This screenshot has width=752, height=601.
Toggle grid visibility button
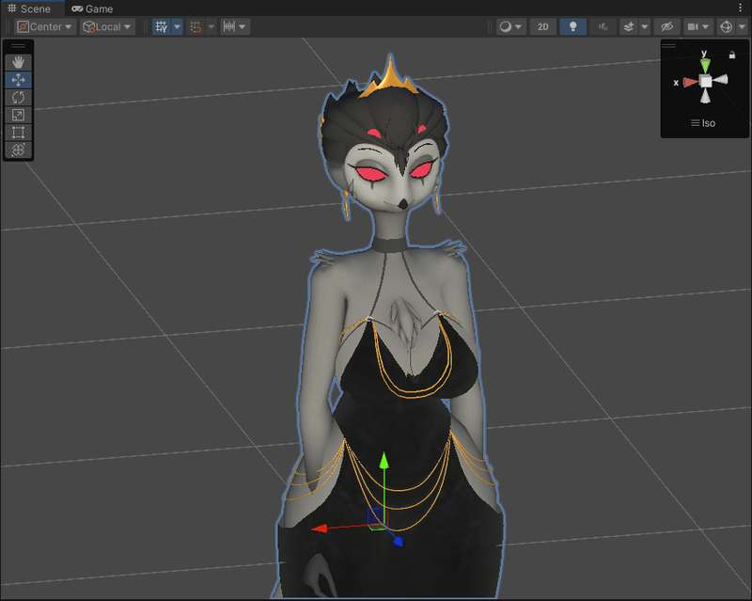tap(161, 27)
